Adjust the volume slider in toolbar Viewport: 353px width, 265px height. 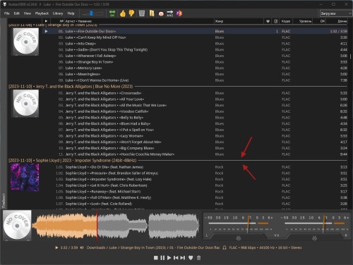pyautogui.click(x=93, y=13)
